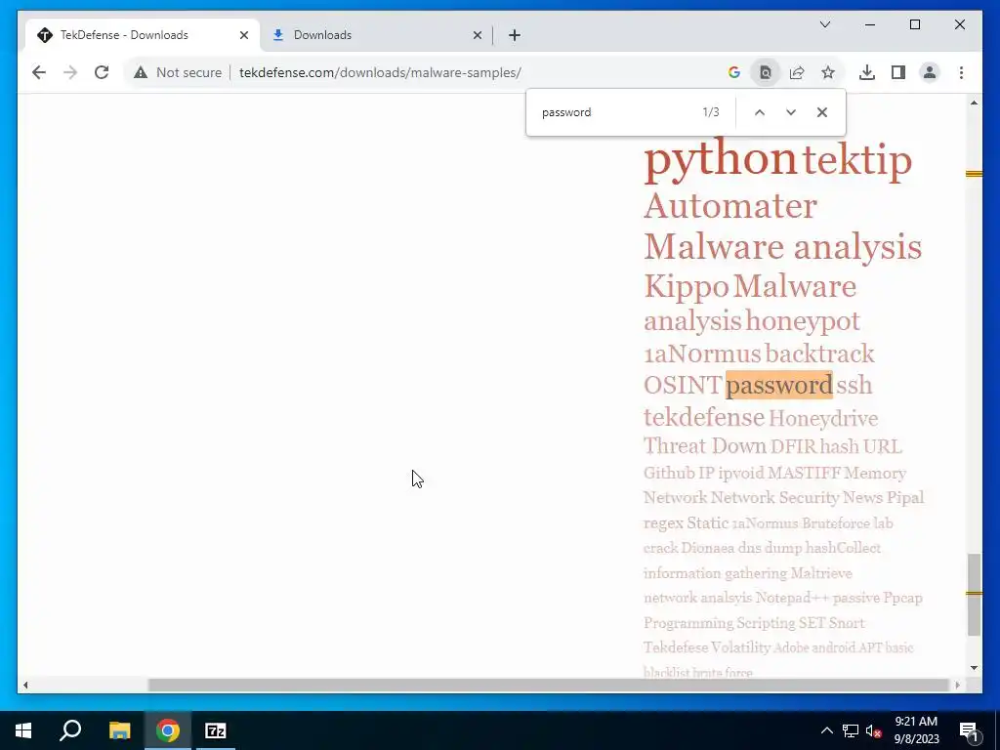
Task: Close the find bar
Action: pos(822,112)
